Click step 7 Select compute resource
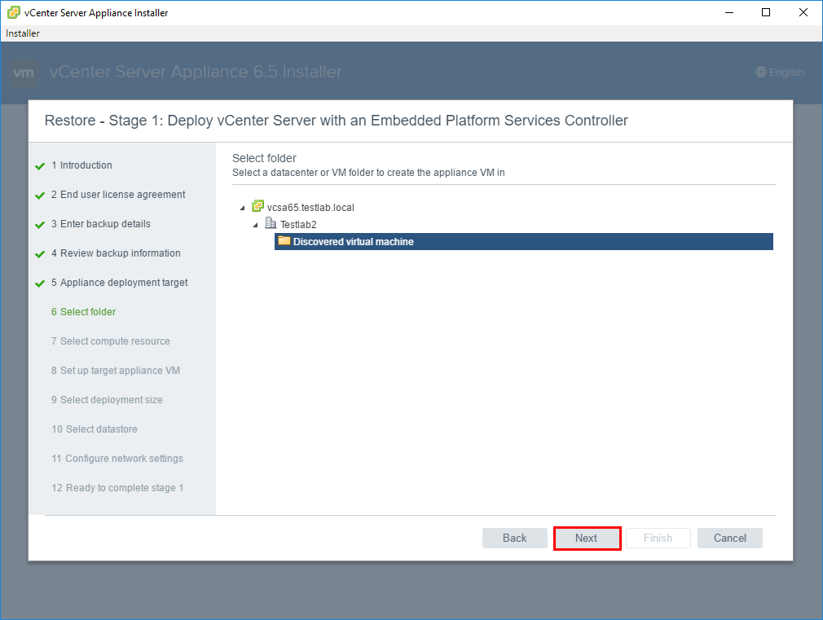This screenshot has height=620, width=823. click(111, 341)
